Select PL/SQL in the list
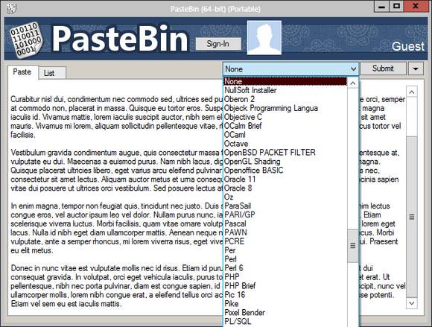This screenshot has height=327, width=432. point(285,321)
